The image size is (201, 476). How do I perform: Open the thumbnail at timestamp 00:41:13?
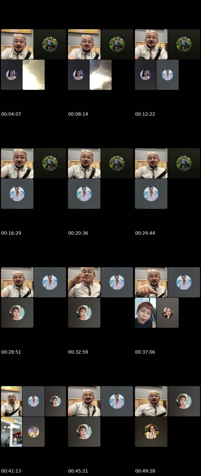click(x=34, y=417)
